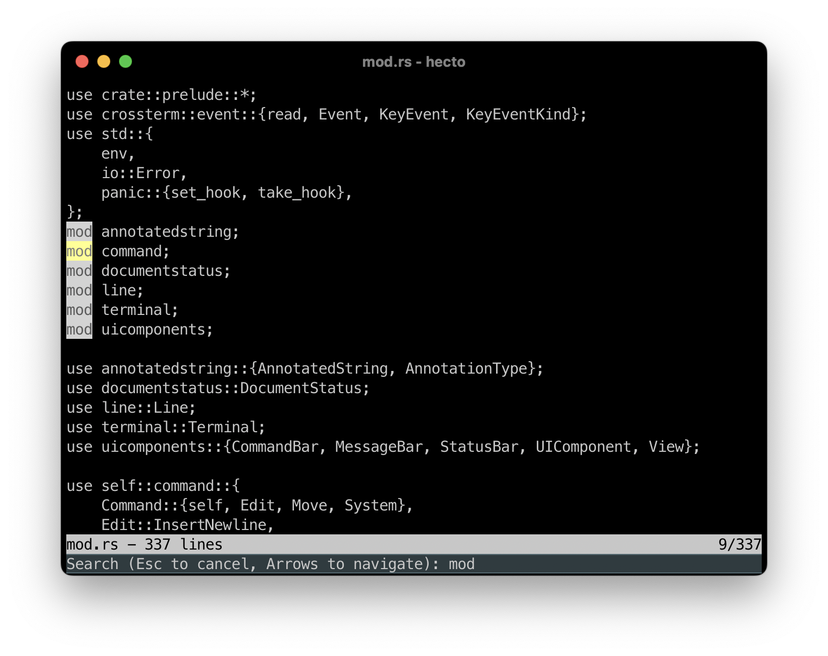Click the Edit::InsertNewline, entry
Image resolution: width=828 pixels, height=656 pixels.
[x=187, y=525]
